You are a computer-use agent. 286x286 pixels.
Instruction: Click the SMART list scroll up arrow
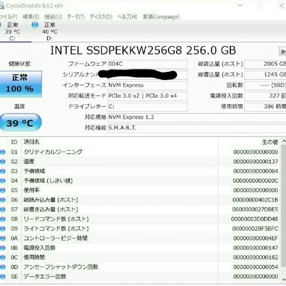(284, 141)
